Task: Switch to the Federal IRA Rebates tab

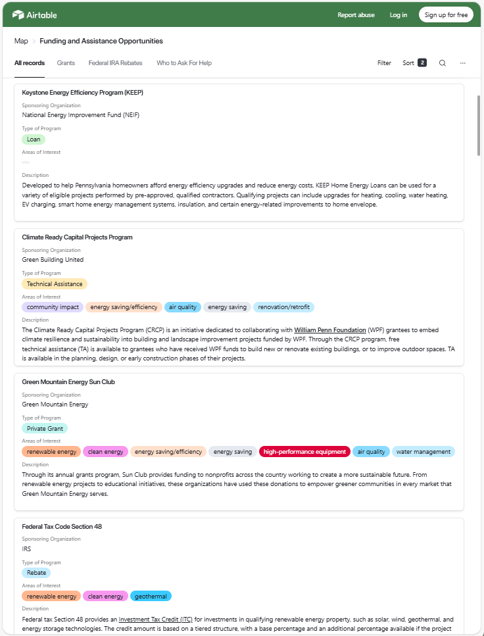Action: 115,63
